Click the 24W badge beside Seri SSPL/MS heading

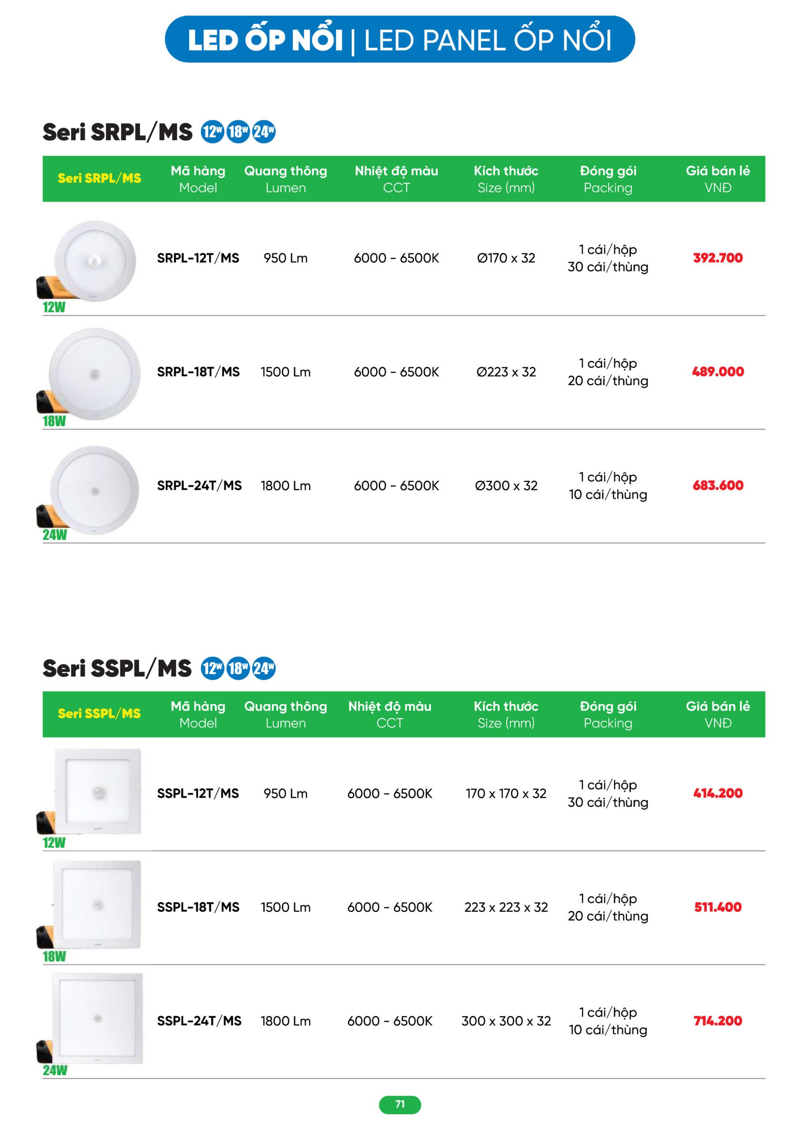pos(264,668)
